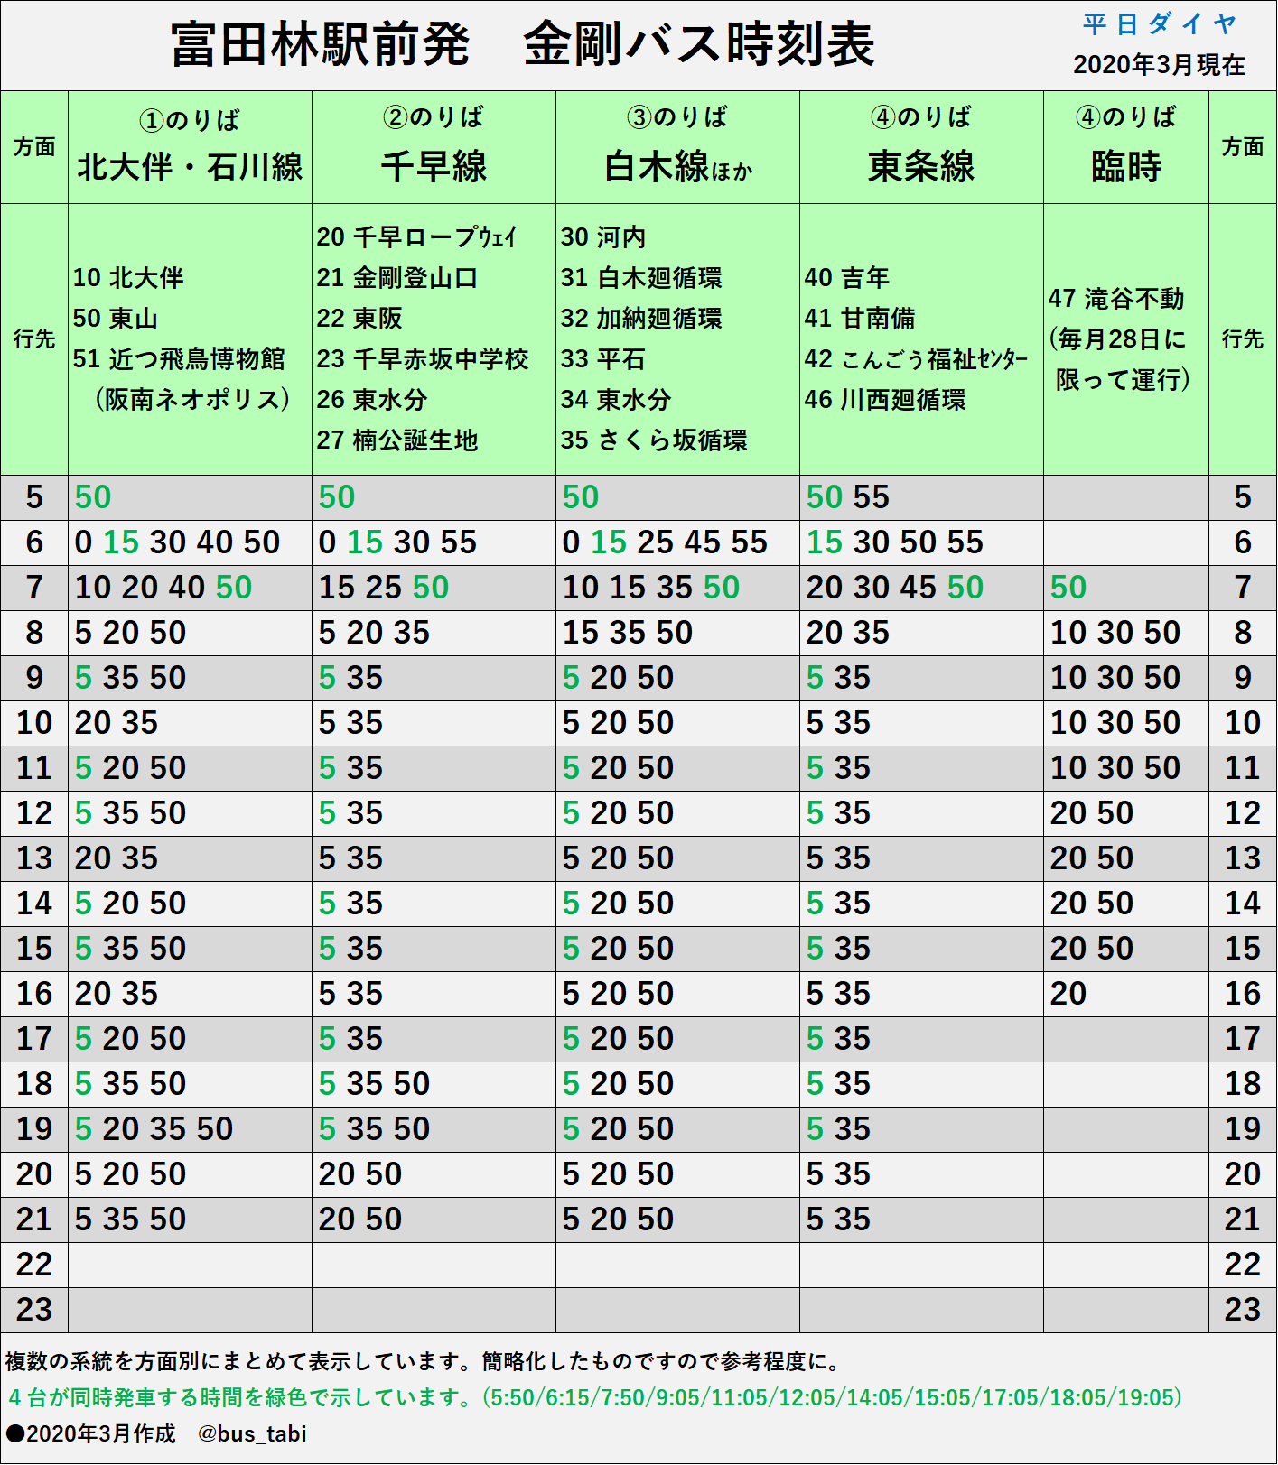Image resolution: width=1278 pixels, height=1465 pixels.
Task: Select destination 50 東山
Action: (x=116, y=318)
